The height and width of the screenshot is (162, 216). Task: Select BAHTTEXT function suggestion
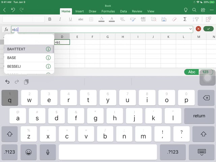click(29, 49)
